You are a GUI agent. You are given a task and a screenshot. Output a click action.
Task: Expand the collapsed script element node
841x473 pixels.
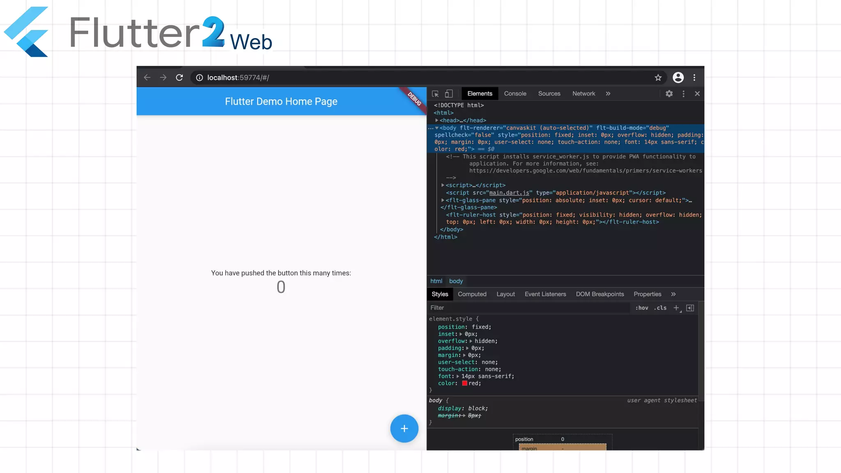pos(443,185)
